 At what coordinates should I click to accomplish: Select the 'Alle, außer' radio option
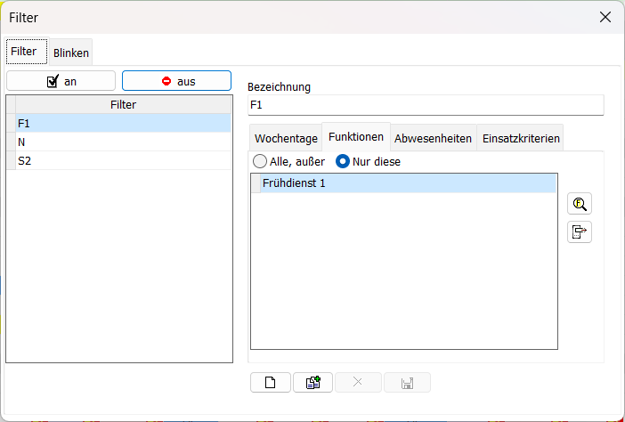tap(260, 162)
